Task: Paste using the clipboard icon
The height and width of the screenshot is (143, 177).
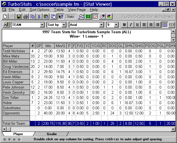Action: 46,17
